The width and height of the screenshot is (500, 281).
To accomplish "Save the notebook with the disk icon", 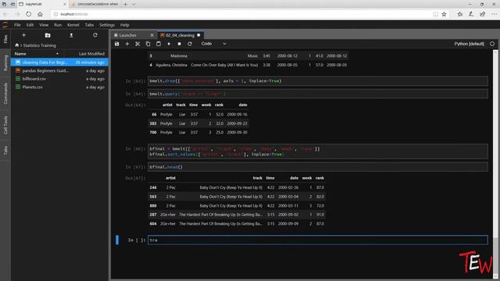I will pyautogui.click(x=116, y=44).
